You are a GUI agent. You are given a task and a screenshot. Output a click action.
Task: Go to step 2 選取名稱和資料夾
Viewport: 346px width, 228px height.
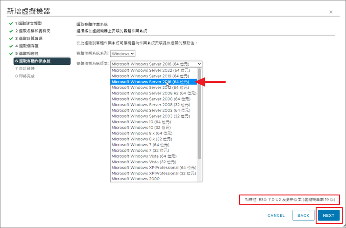click(33, 31)
